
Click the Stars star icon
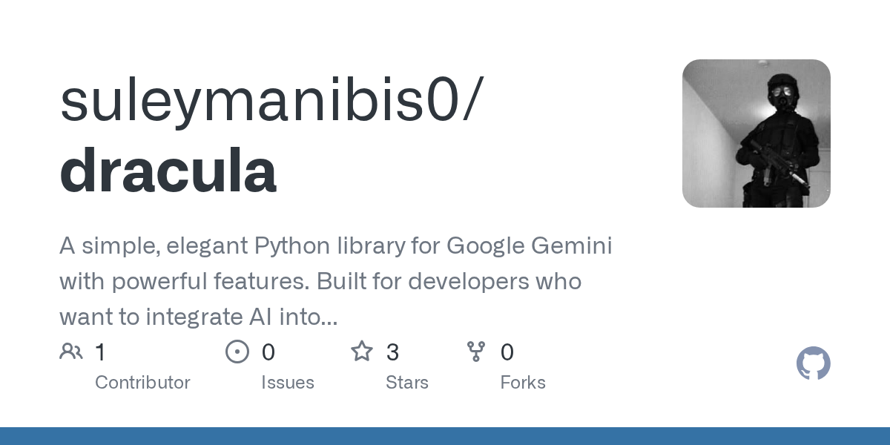[362, 352]
